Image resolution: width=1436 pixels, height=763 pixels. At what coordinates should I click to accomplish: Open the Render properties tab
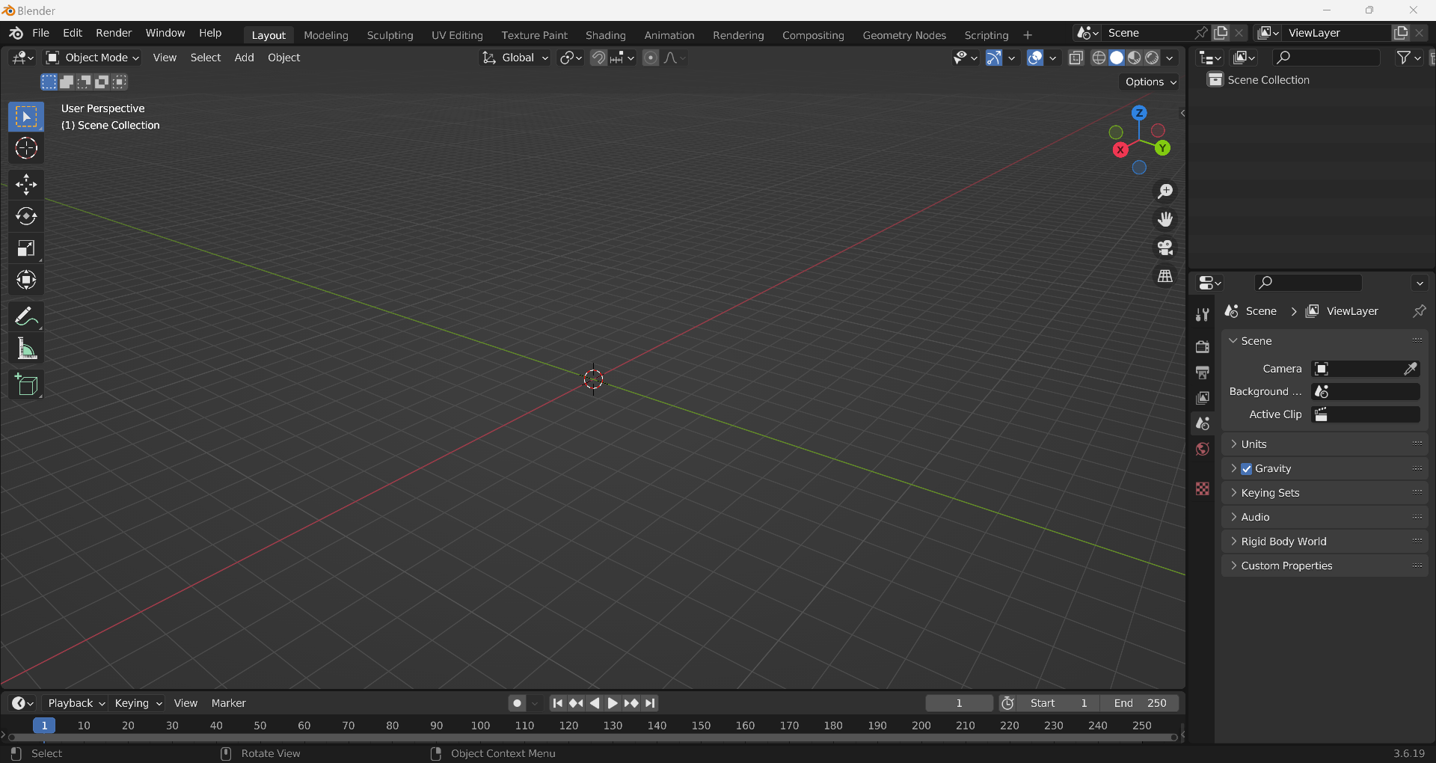coord(1203,347)
